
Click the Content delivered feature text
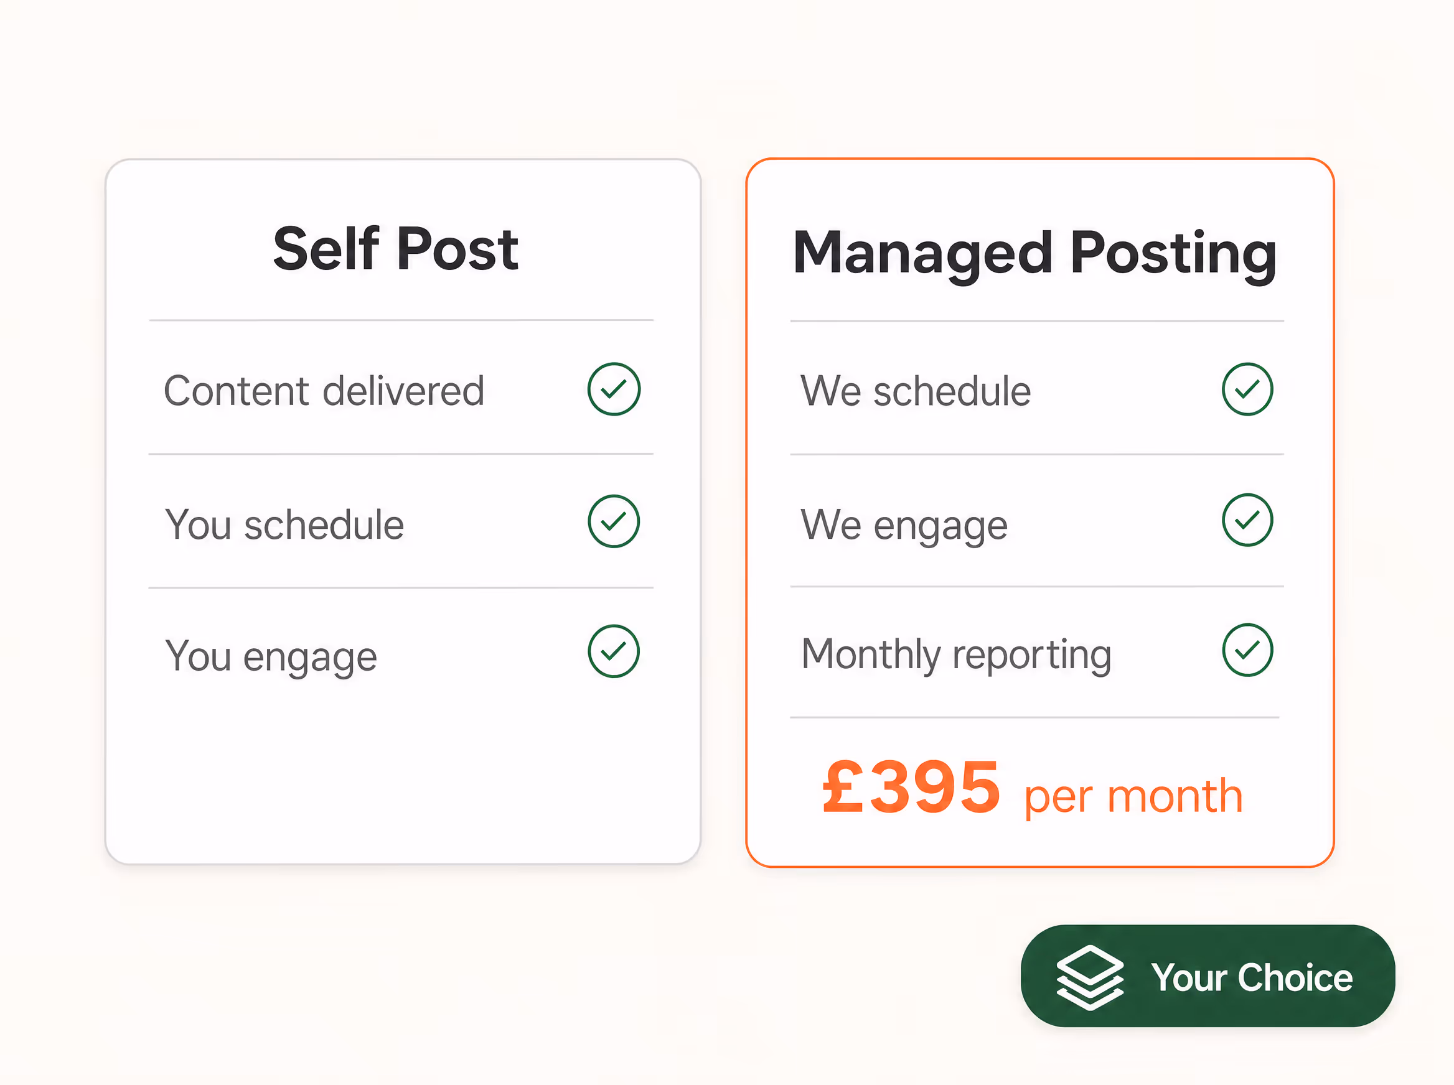click(x=324, y=391)
